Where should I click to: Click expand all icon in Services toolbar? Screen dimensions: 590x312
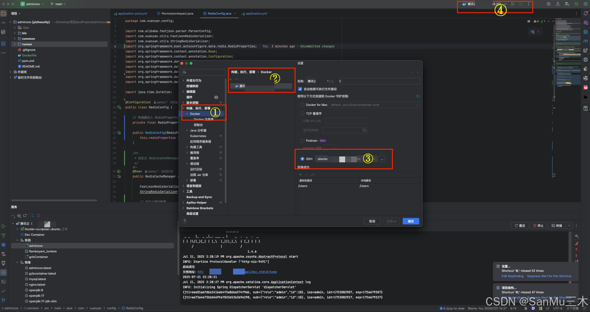pos(32,216)
